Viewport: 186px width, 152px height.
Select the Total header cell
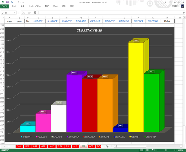coord(167,21)
